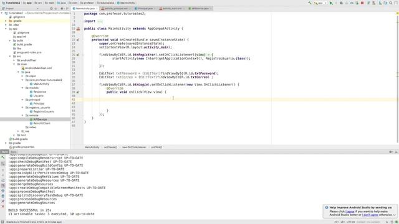Click 'I agree' link in notification
Image resolution: width=399 pixels, height=224 pixels.
(x=350, y=212)
